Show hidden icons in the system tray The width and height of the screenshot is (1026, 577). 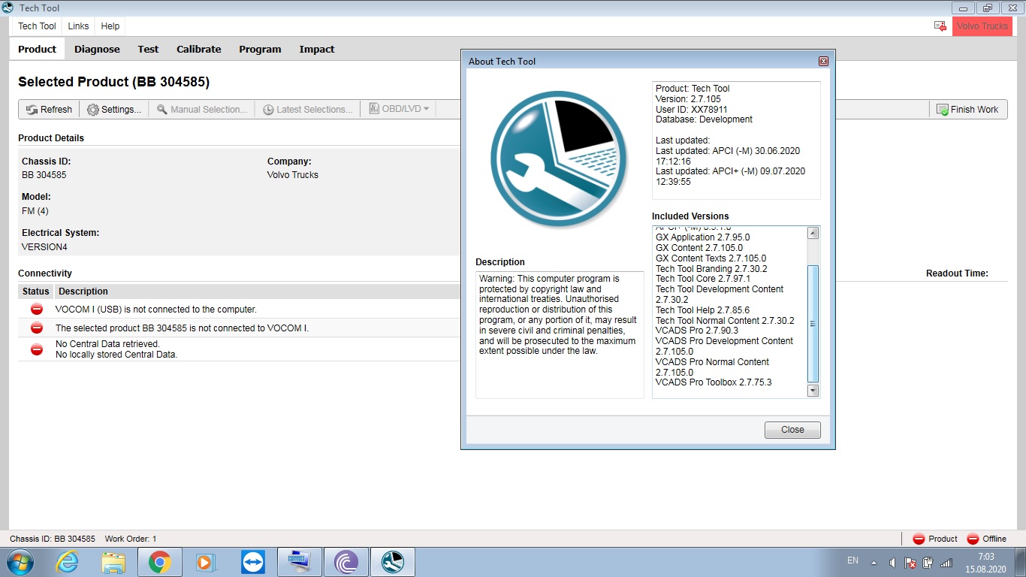pyautogui.click(x=874, y=562)
